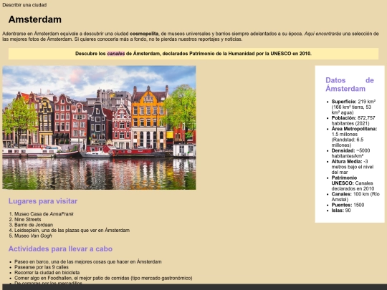387x290 pixels.
Task: Click the 'Densidad:' fact label
Action: pyautogui.click(x=343, y=150)
